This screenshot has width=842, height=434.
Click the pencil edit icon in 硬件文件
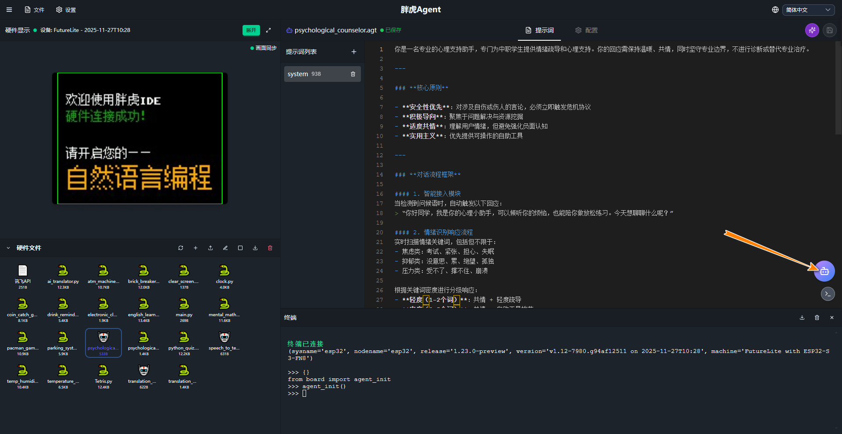pos(225,248)
